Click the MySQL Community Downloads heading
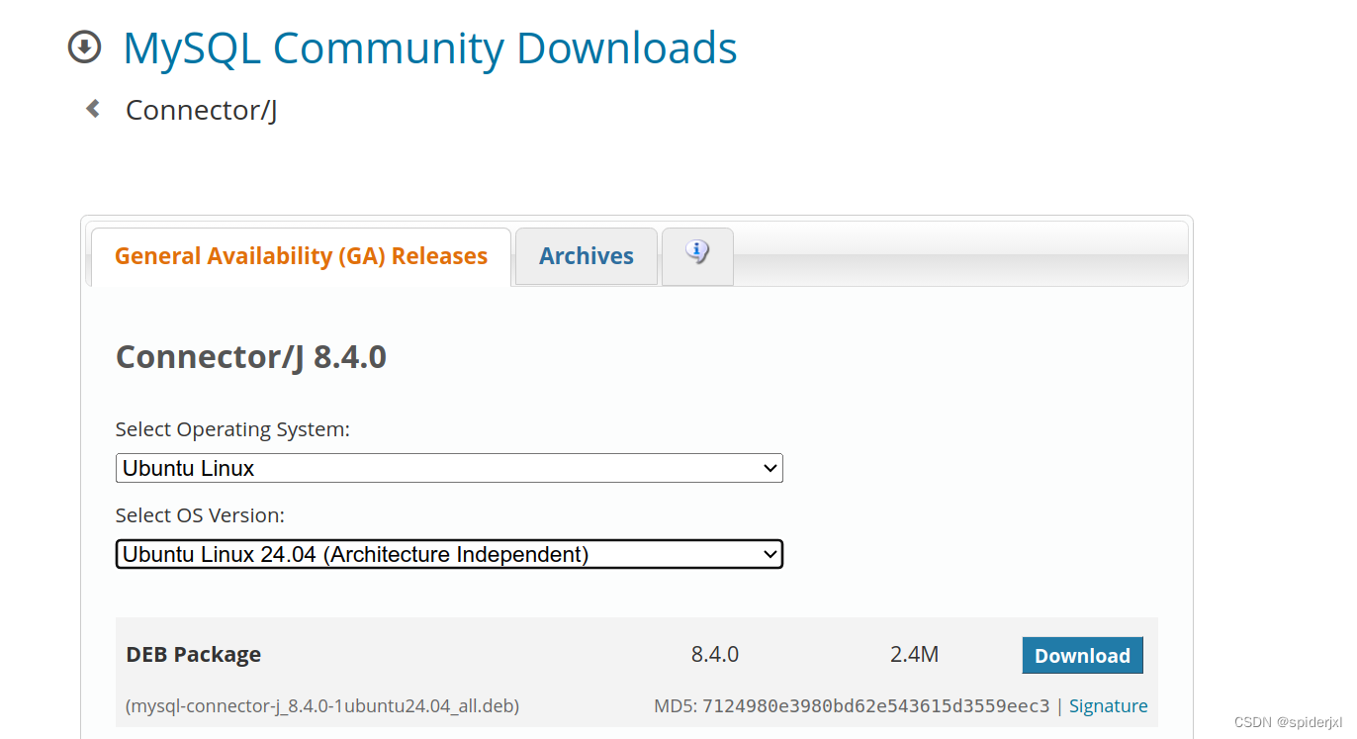Screen dimensions: 1357x739 point(429,47)
